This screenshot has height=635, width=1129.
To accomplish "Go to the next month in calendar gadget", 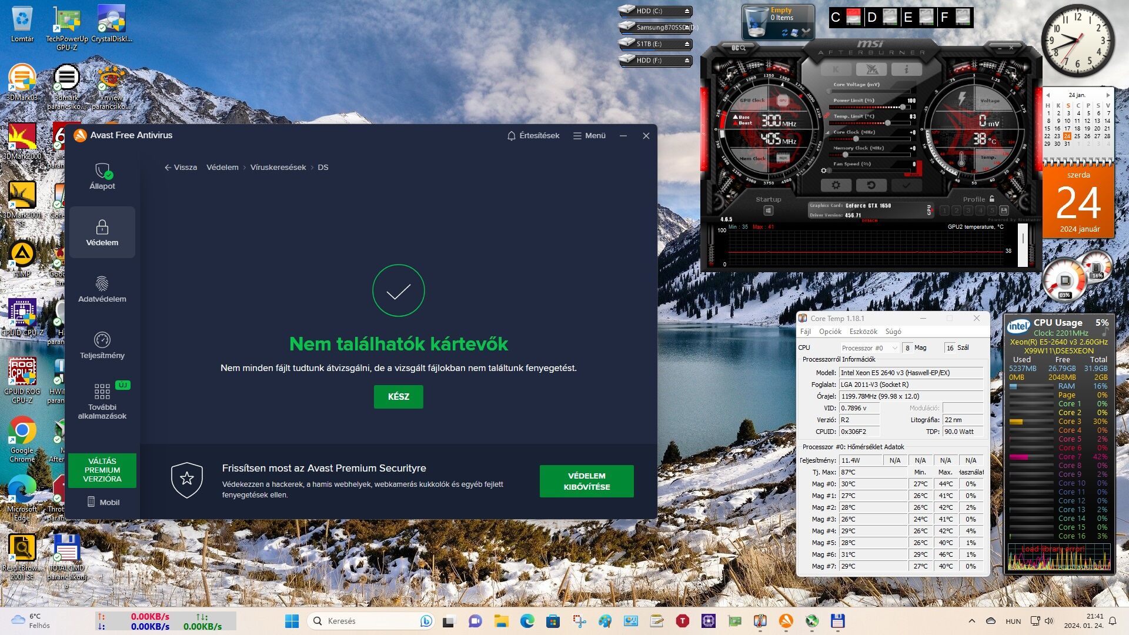I will [x=1108, y=95].
